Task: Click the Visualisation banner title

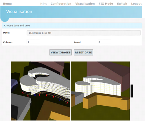Action: pyautogui.click(x=19, y=12)
